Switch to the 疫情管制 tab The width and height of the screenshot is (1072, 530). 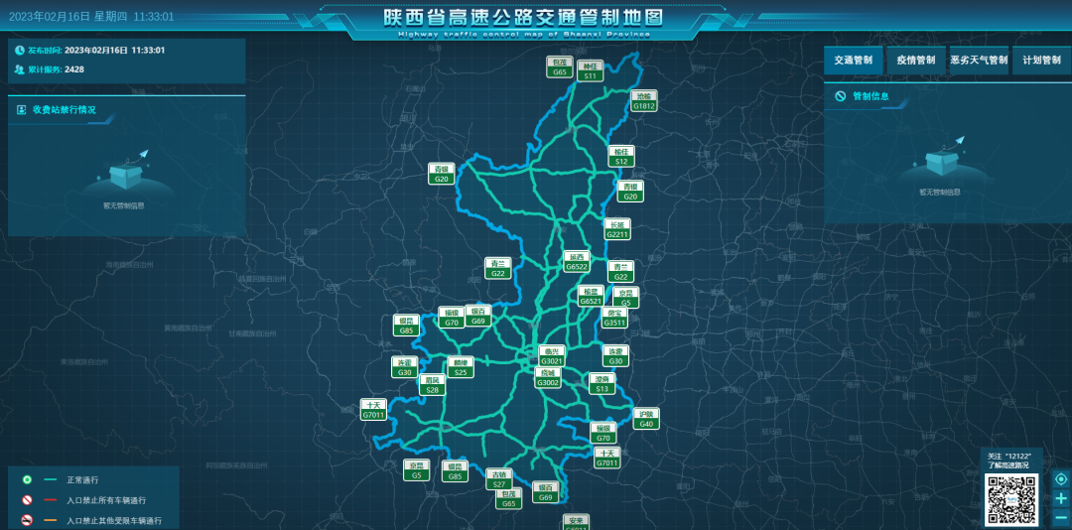tap(915, 61)
